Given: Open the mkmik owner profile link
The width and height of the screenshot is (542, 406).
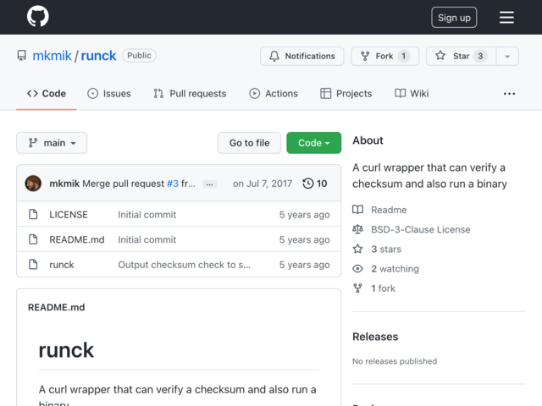Looking at the screenshot, I should [52, 56].
